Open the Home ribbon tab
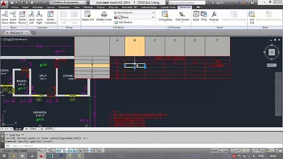Image resolution: width=283 pixels, height=159 pixels. (x=15, y=7)
